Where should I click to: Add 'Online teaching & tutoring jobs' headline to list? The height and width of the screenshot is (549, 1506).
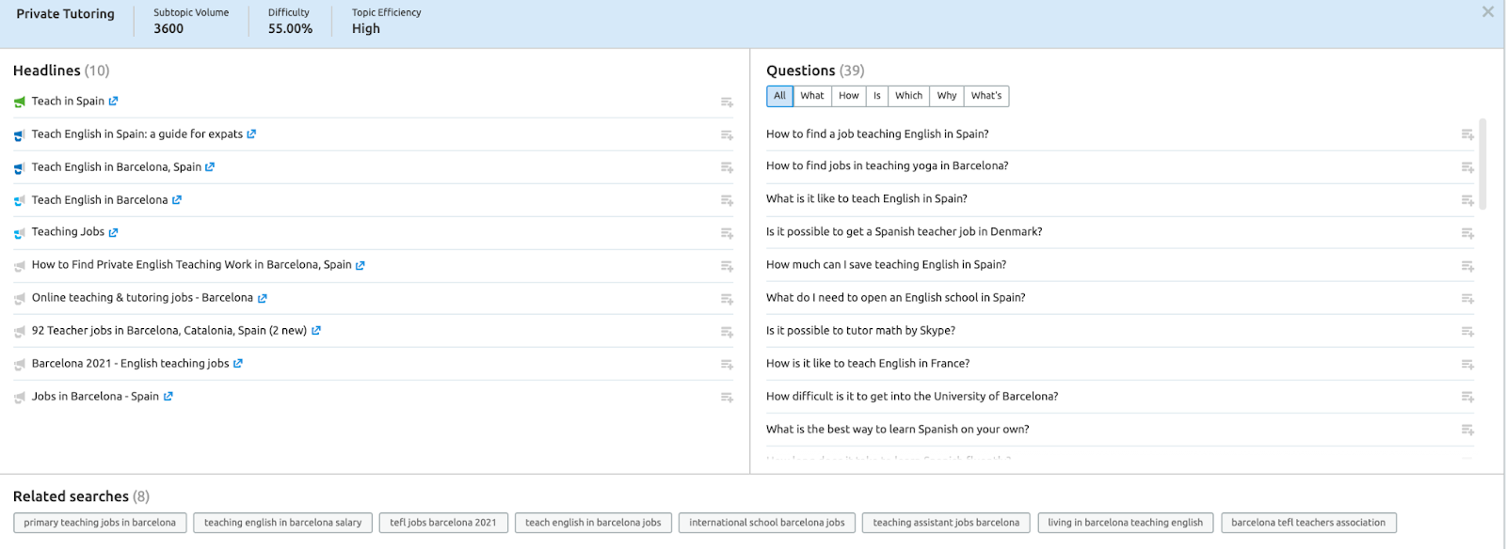pos(727,299)
